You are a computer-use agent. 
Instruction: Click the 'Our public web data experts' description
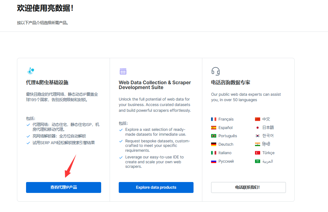point(246,97)
